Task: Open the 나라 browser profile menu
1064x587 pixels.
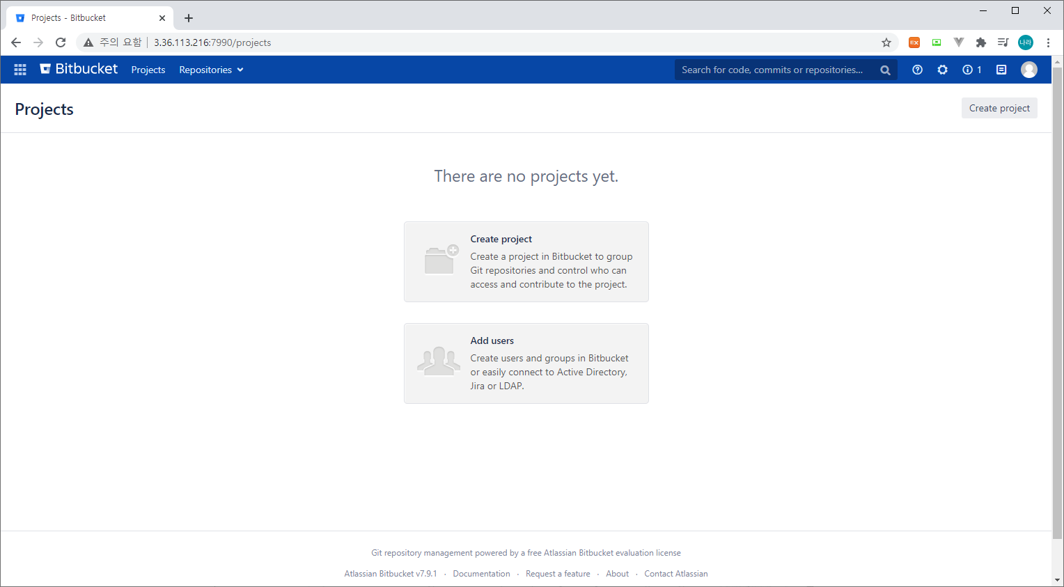Action: pyautogui.click(x=1025, y=42)
